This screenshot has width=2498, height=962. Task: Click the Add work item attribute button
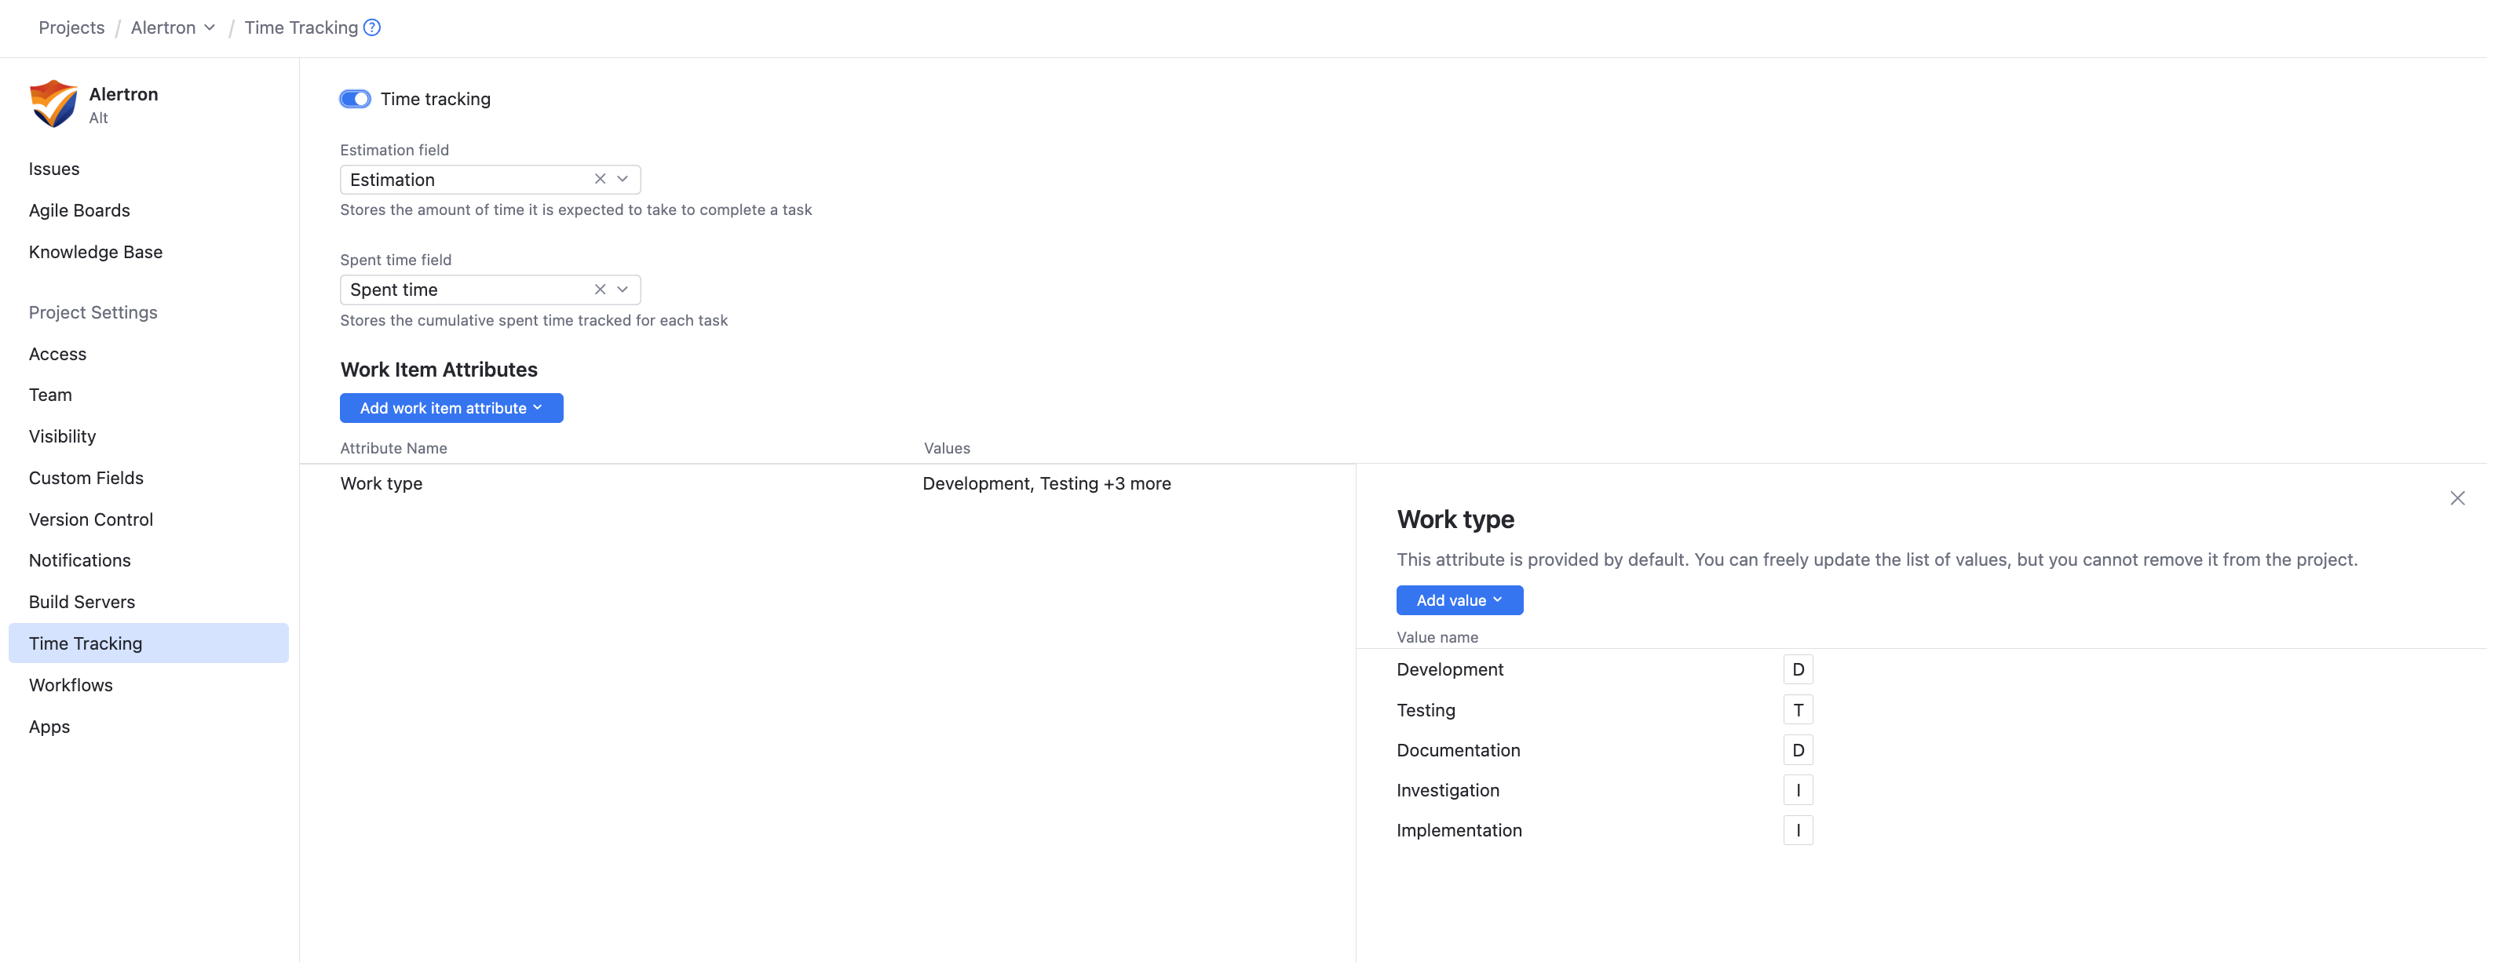pyautogui.click(x=451, y=408)
